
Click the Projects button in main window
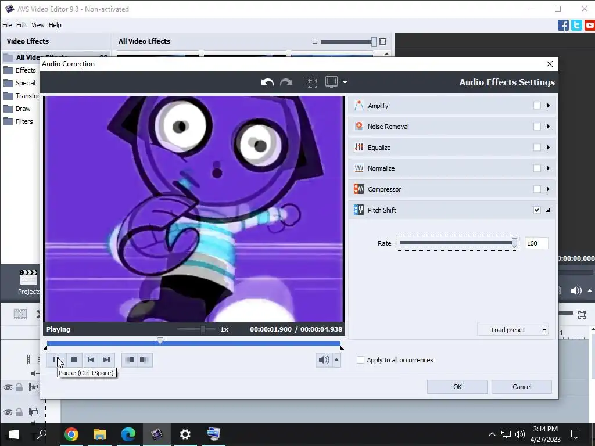29,283
